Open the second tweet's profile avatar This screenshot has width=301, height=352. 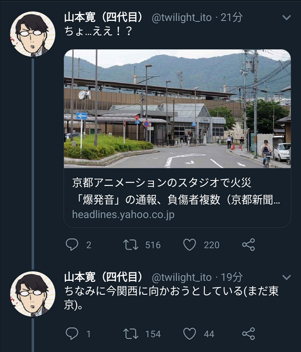coord(33,294)
